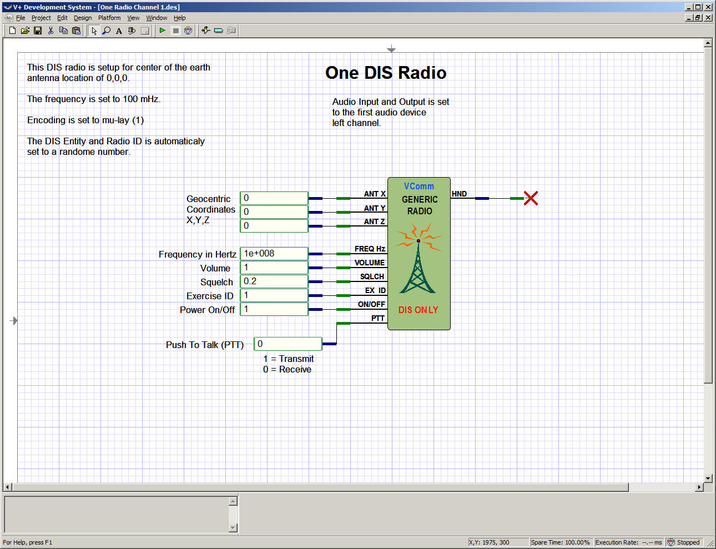
Task: Select the magnifier zoom tool
Action: 107,31
